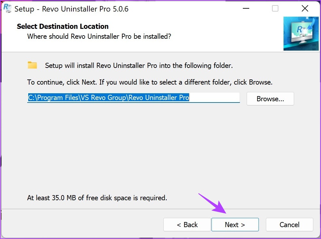Open the Browse dialog to change folder
Screen dimensions: 321x239
point(270,99)
